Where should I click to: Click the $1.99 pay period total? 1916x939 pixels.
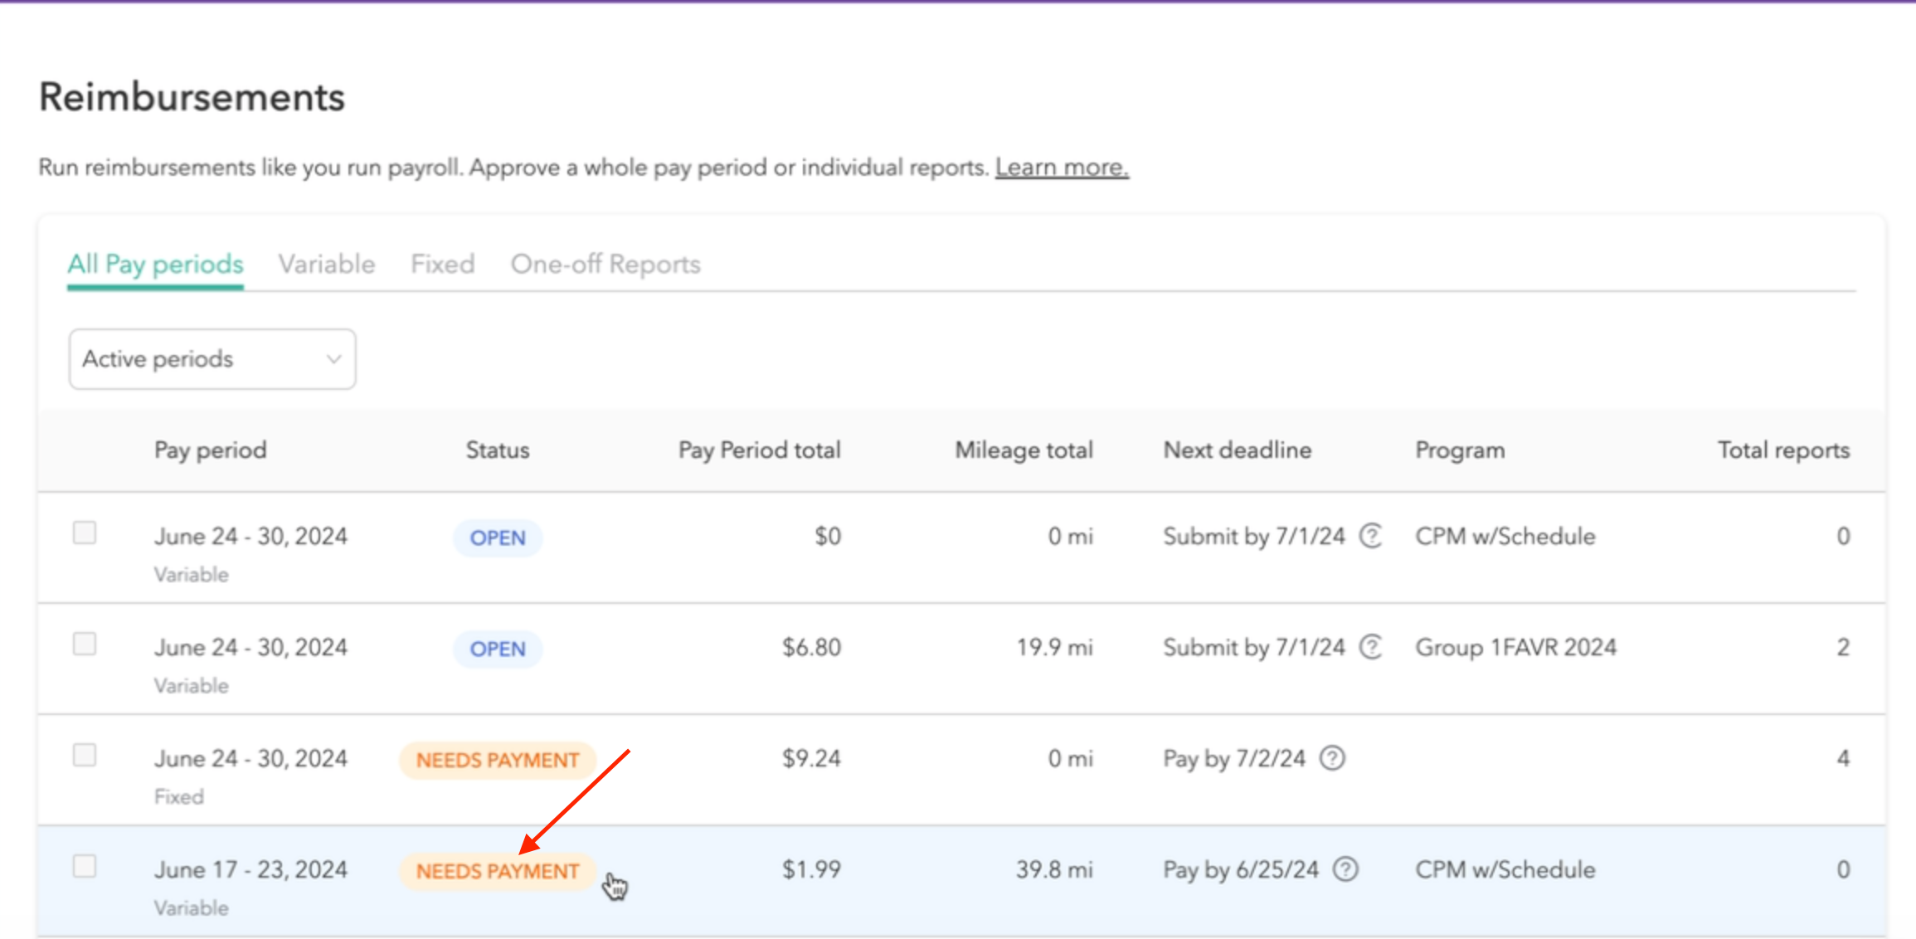pyautogui.click(x=812, y=869)
